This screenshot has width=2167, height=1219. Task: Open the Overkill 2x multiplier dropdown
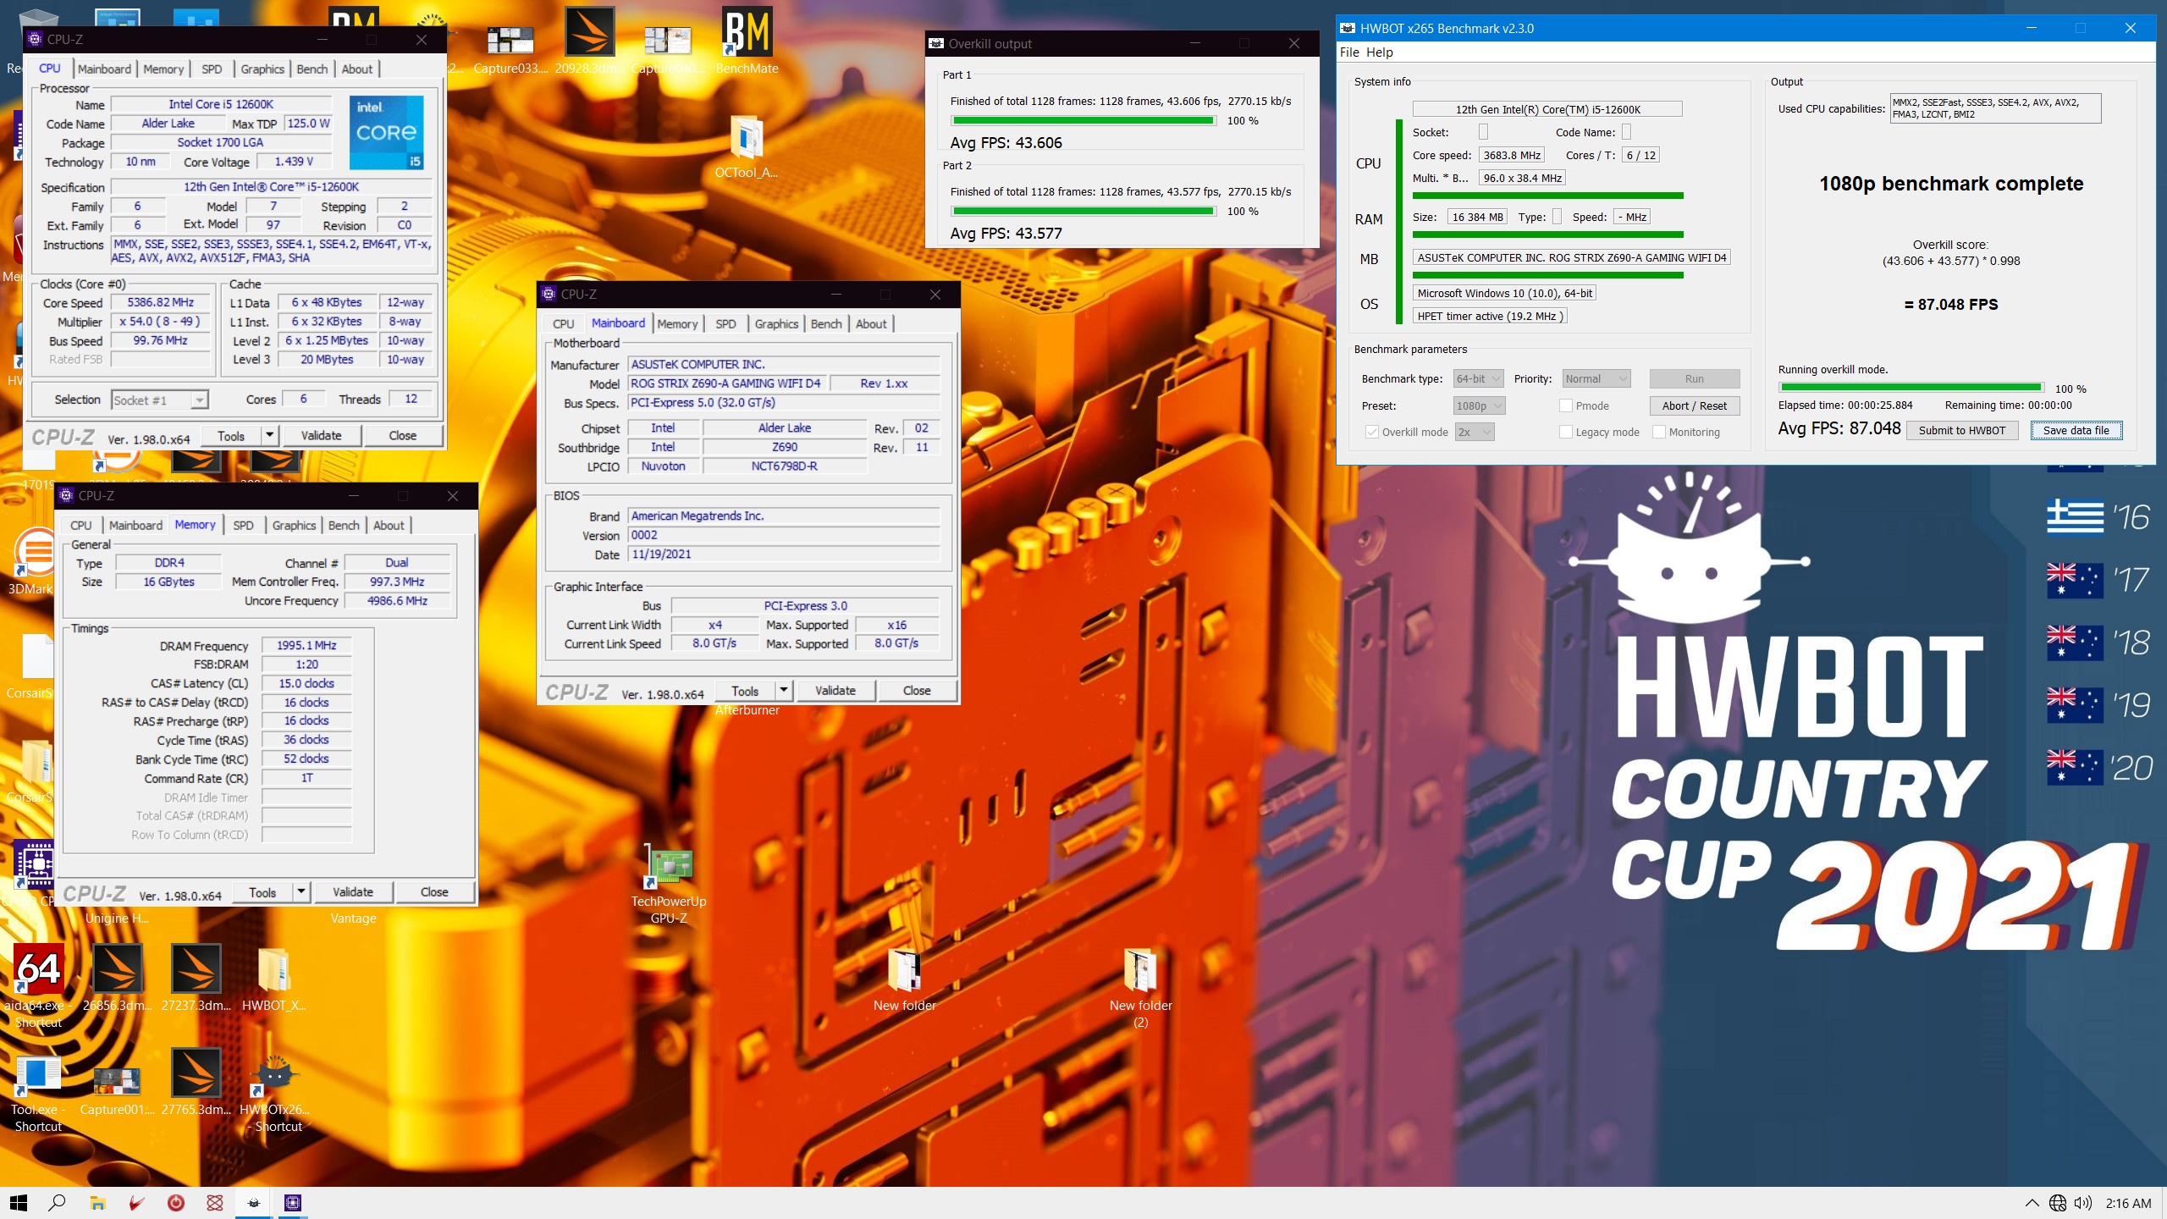click(x=1475, y=432)
